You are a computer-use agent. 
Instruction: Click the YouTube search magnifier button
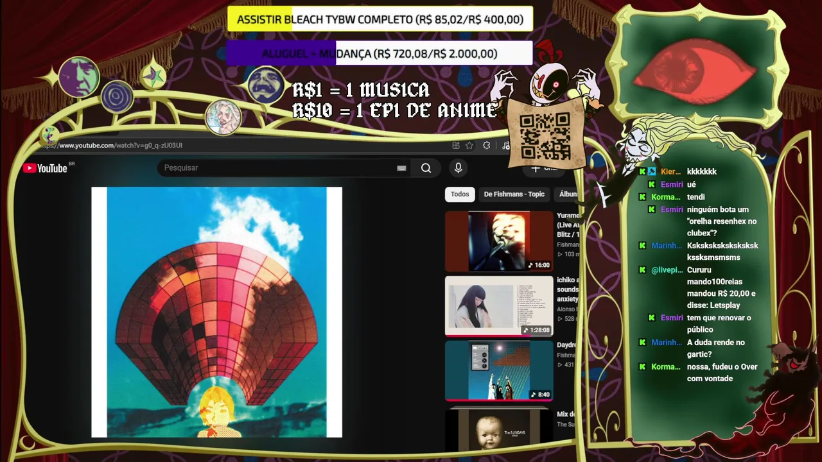pyautogui.click(x=426, y=168)
